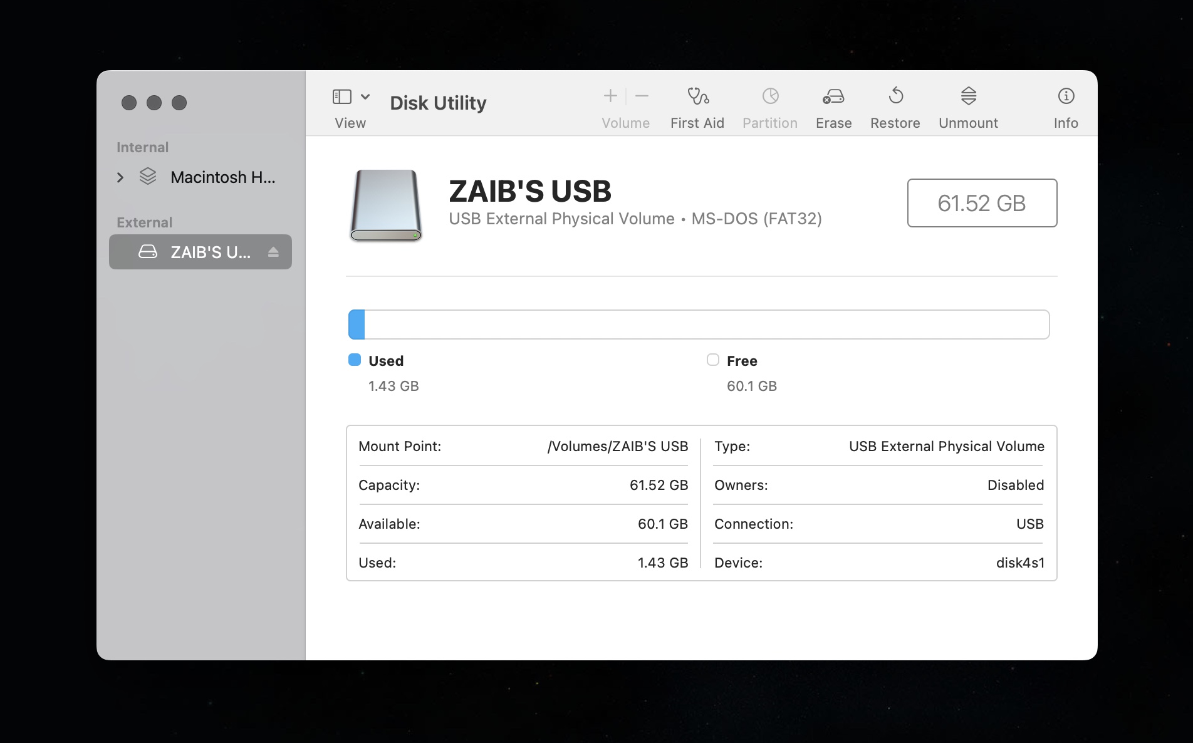The image size is (1193, 743).
Task: Click the blue used portion of storage bar
Action: pyautogui.click(x=357, y=325)
